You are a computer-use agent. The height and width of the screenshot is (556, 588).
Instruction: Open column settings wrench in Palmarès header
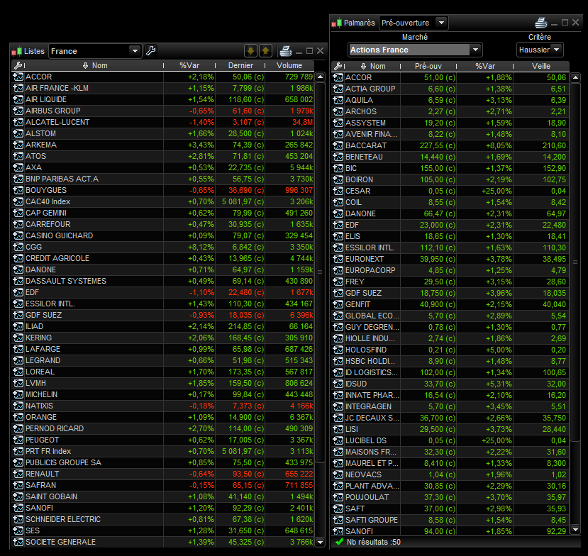pyautogui.click(x=338, y=67)
